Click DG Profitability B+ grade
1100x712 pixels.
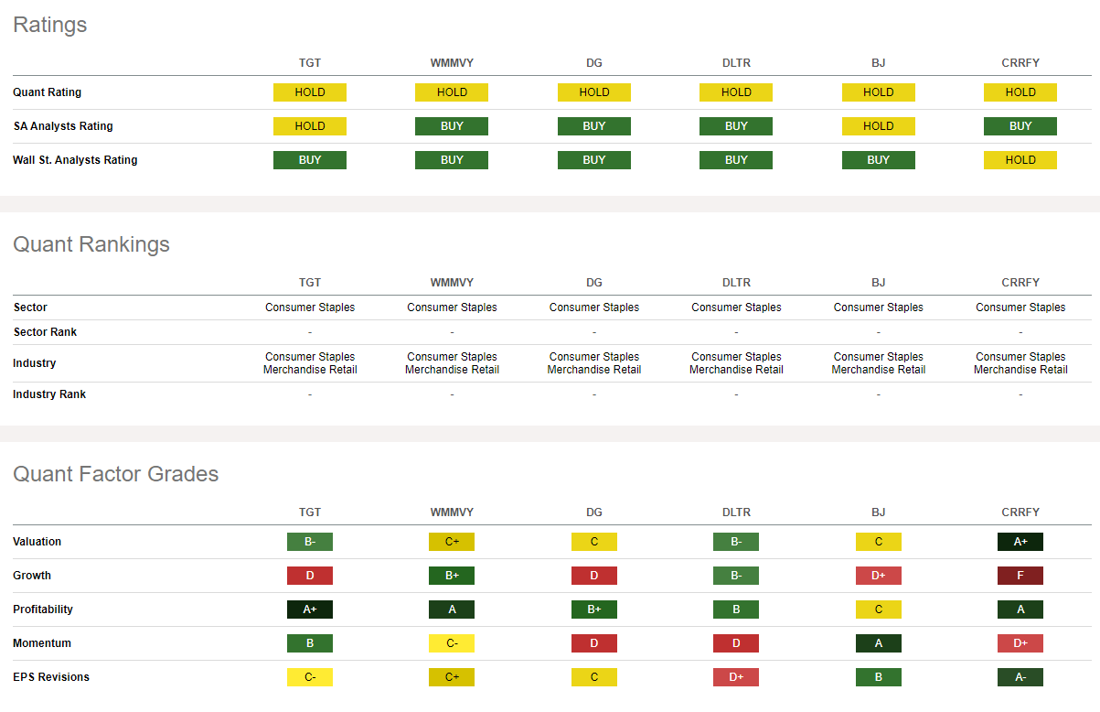click(x=594, y=610)
